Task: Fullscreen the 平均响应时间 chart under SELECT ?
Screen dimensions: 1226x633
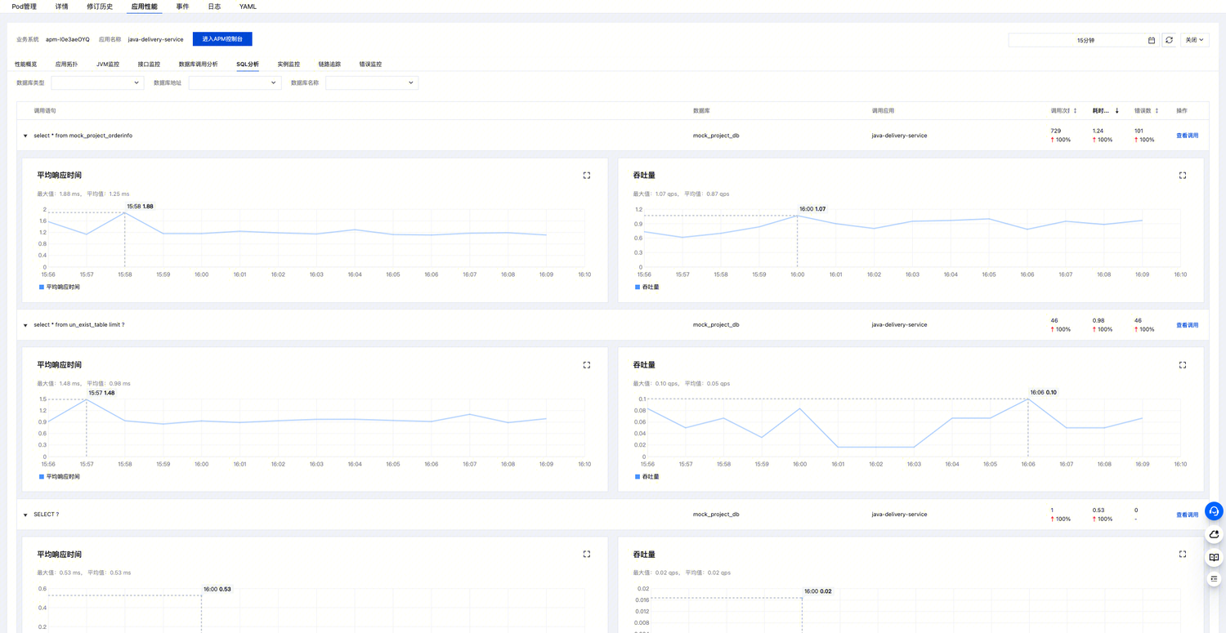Action: click(587, 554)
